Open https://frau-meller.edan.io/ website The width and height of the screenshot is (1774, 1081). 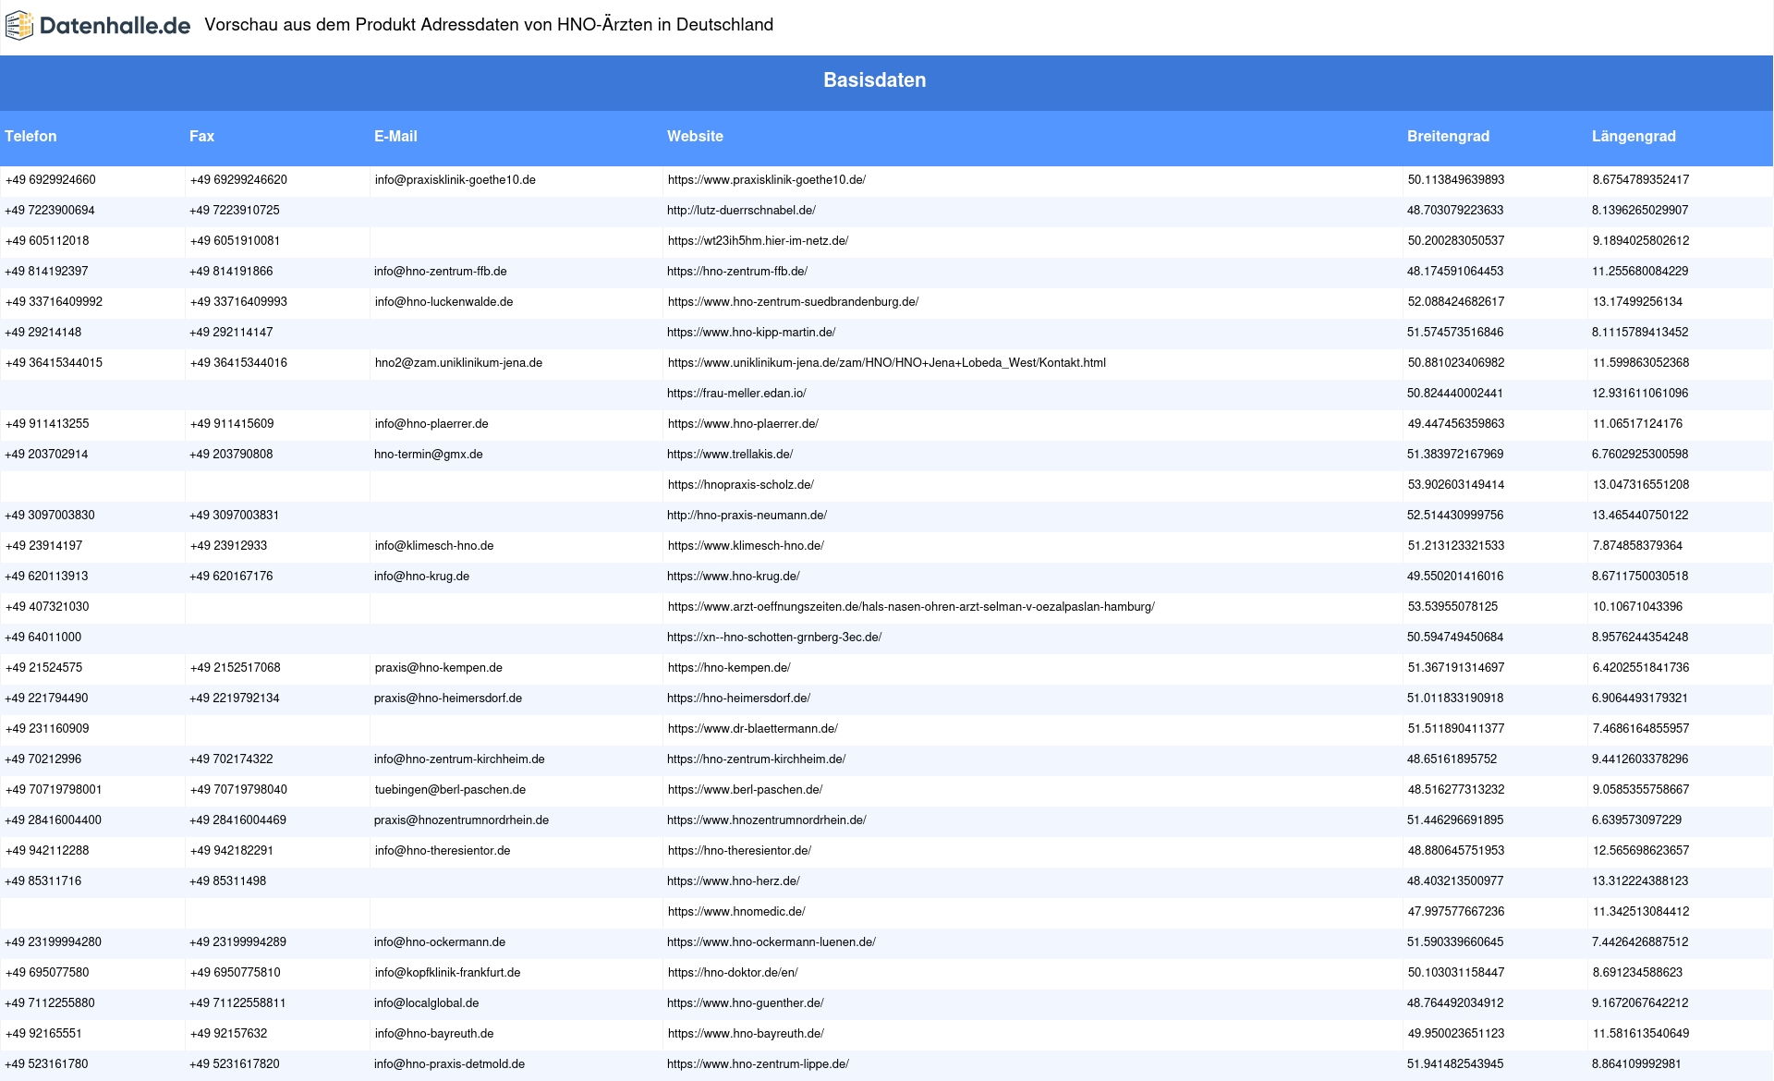click(x=736, y=394)
